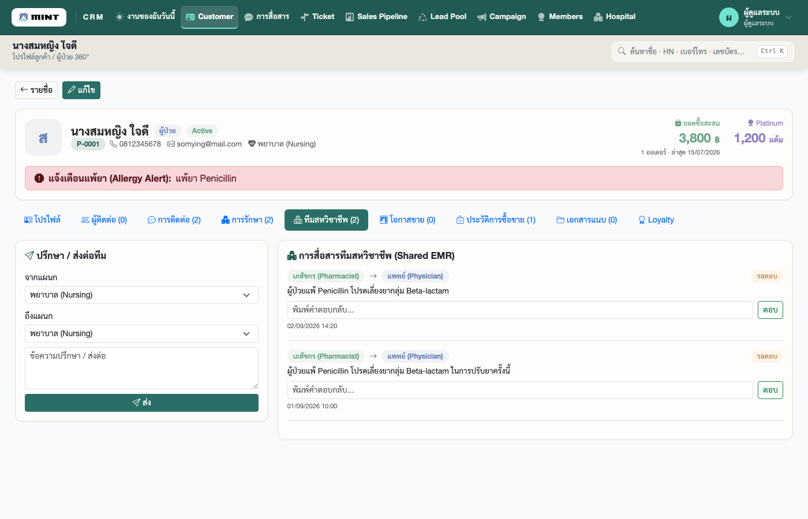
Task: Click ตอบ button for 01/09/2026 message
Action: pyautogui.click(x=770, y=390)
